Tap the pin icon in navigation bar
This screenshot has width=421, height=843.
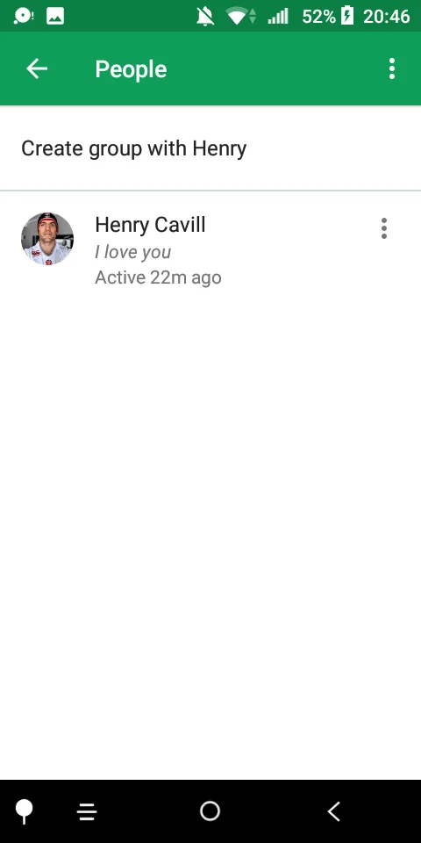click(x=25, y=811)
